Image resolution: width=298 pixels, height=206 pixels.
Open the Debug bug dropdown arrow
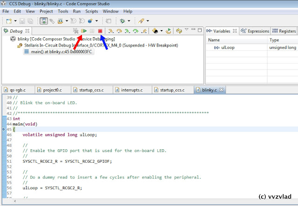coord(129,21)
